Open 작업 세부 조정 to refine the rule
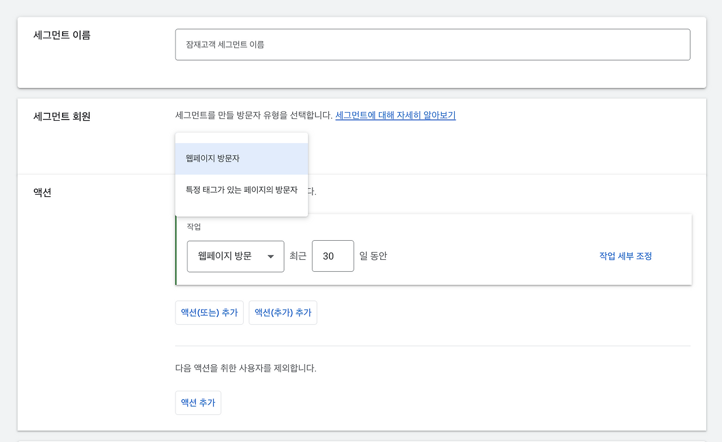The height and width of the screenshot is (442, 722). (x=625, y=255)
